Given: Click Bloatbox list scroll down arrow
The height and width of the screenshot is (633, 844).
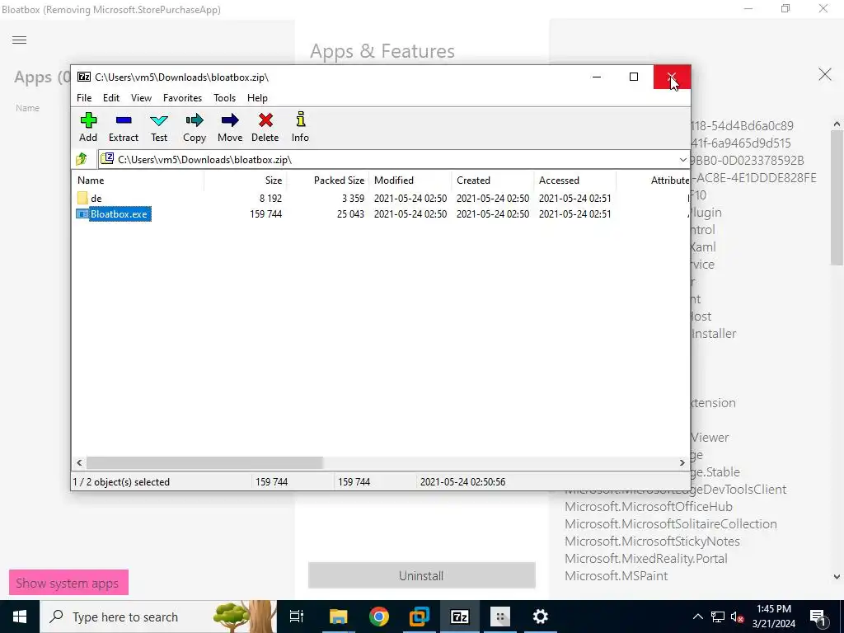Looking at the screenshot, I should click(837, 576).
